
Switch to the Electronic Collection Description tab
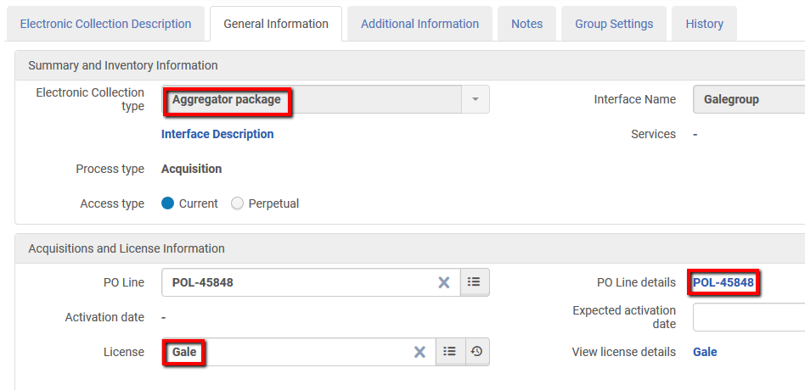(x=105, y=24)
